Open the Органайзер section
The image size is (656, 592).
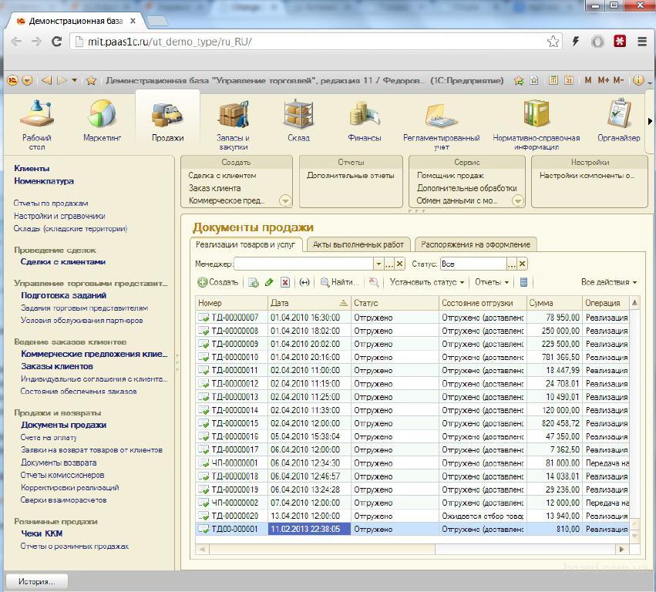click(618, 122)
